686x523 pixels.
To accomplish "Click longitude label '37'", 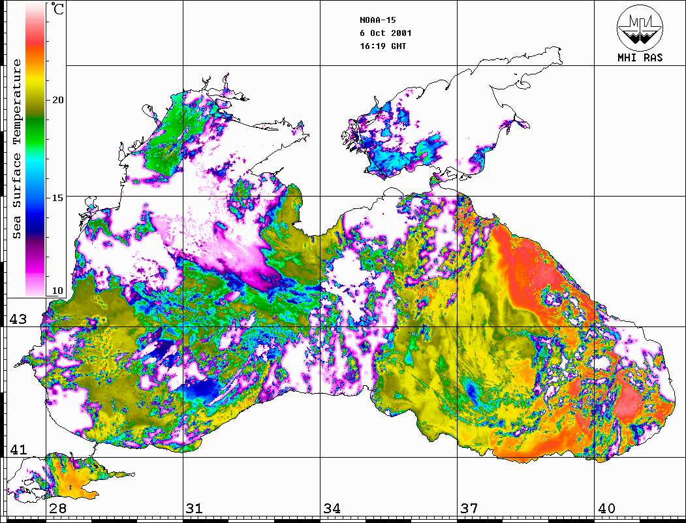I will tap(469, 509).
